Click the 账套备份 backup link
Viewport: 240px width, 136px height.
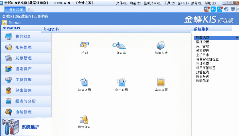tap(202, 76)
